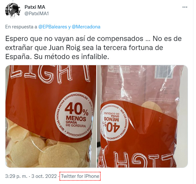Click the words 'Juan Roig' in the tweet
This screenshot has width=196, height=184.
(65, 48)
